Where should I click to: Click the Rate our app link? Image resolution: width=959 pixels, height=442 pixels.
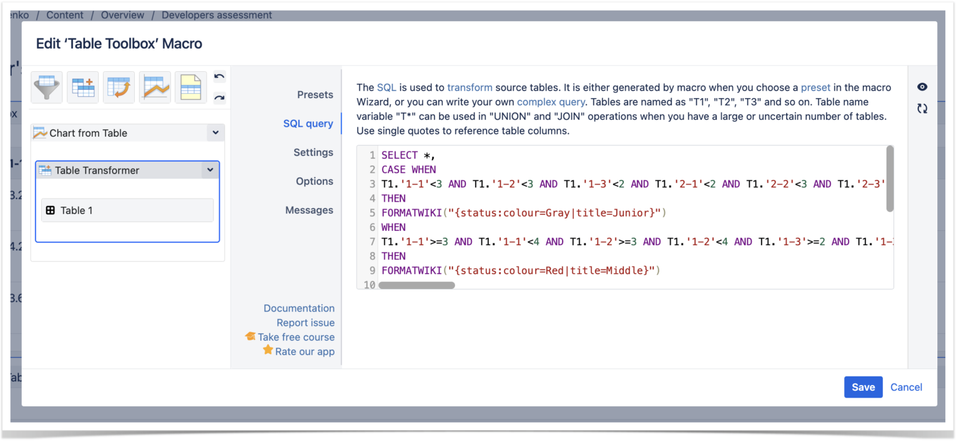[305, 351]
